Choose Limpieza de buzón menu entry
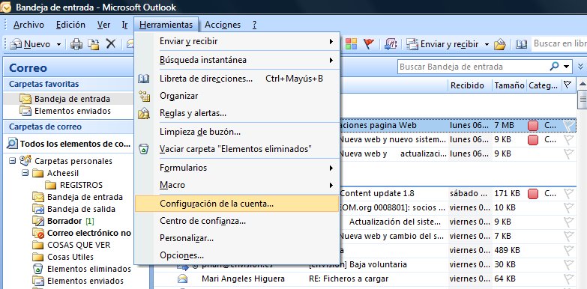Screen dimensions: 587x289 [237, 132]
